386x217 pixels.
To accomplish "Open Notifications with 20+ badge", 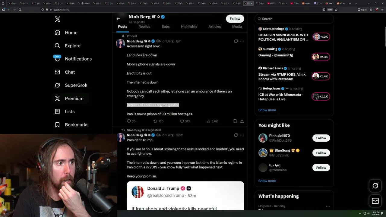I will pyautogui.click(x=73, y=59).
